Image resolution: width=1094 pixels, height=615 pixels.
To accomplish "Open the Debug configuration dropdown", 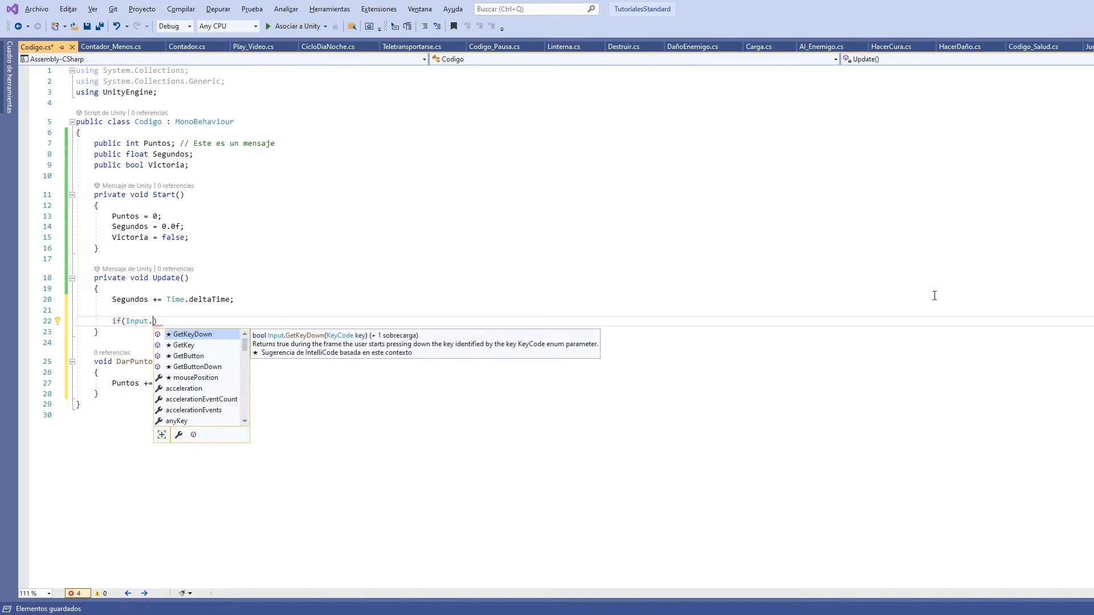I will pos(175,26).
